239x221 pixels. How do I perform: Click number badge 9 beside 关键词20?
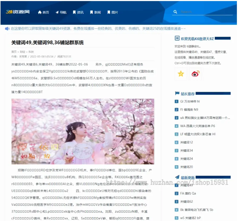[x=176, y=167]
